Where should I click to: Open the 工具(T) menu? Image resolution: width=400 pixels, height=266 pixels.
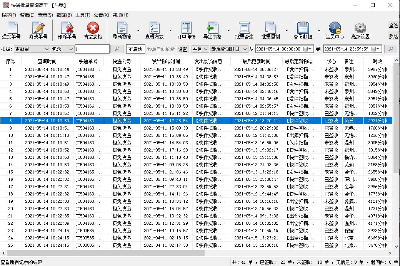click(x=83, y=15)
